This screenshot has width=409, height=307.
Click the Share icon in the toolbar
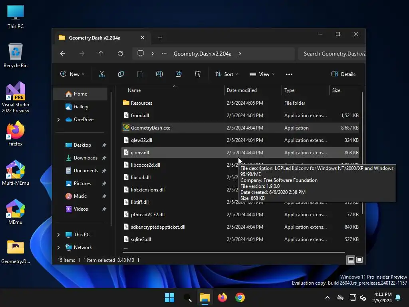click(179, 74)
